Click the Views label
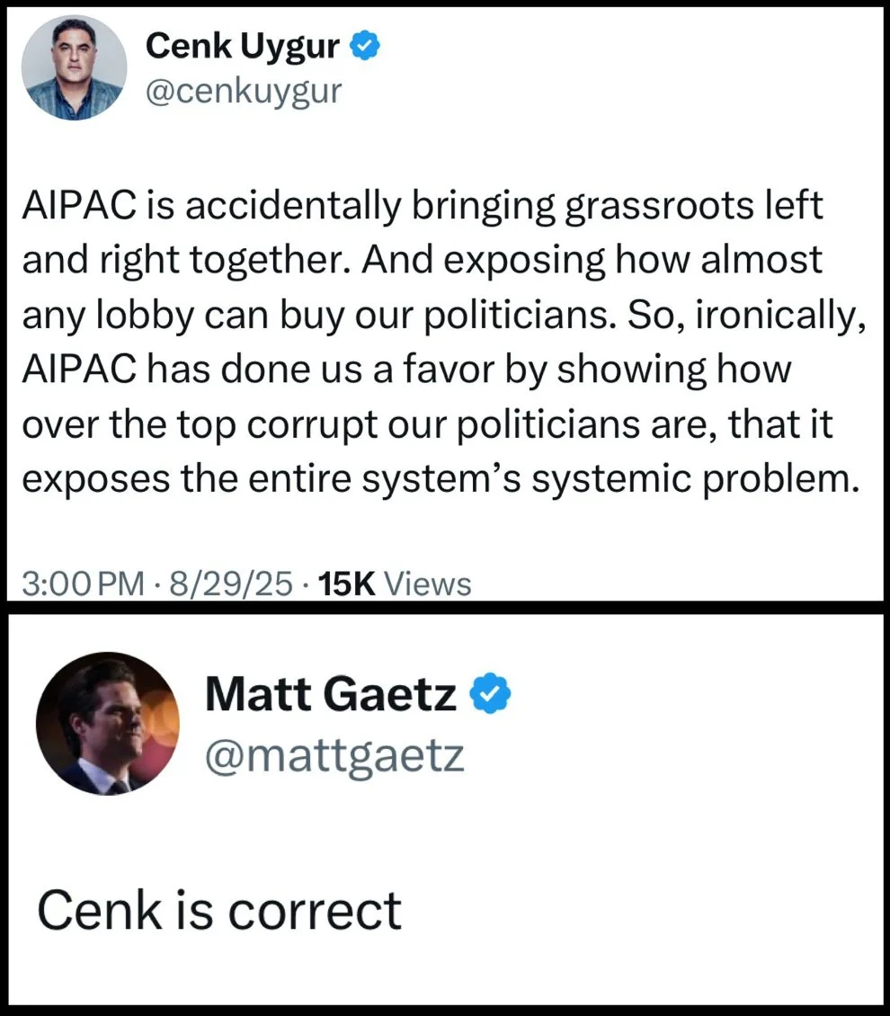890x1016 pixels. coord(427,584)
